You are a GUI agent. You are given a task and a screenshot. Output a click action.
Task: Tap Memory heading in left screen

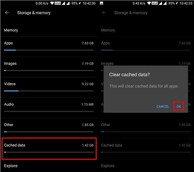click(11, 30)
